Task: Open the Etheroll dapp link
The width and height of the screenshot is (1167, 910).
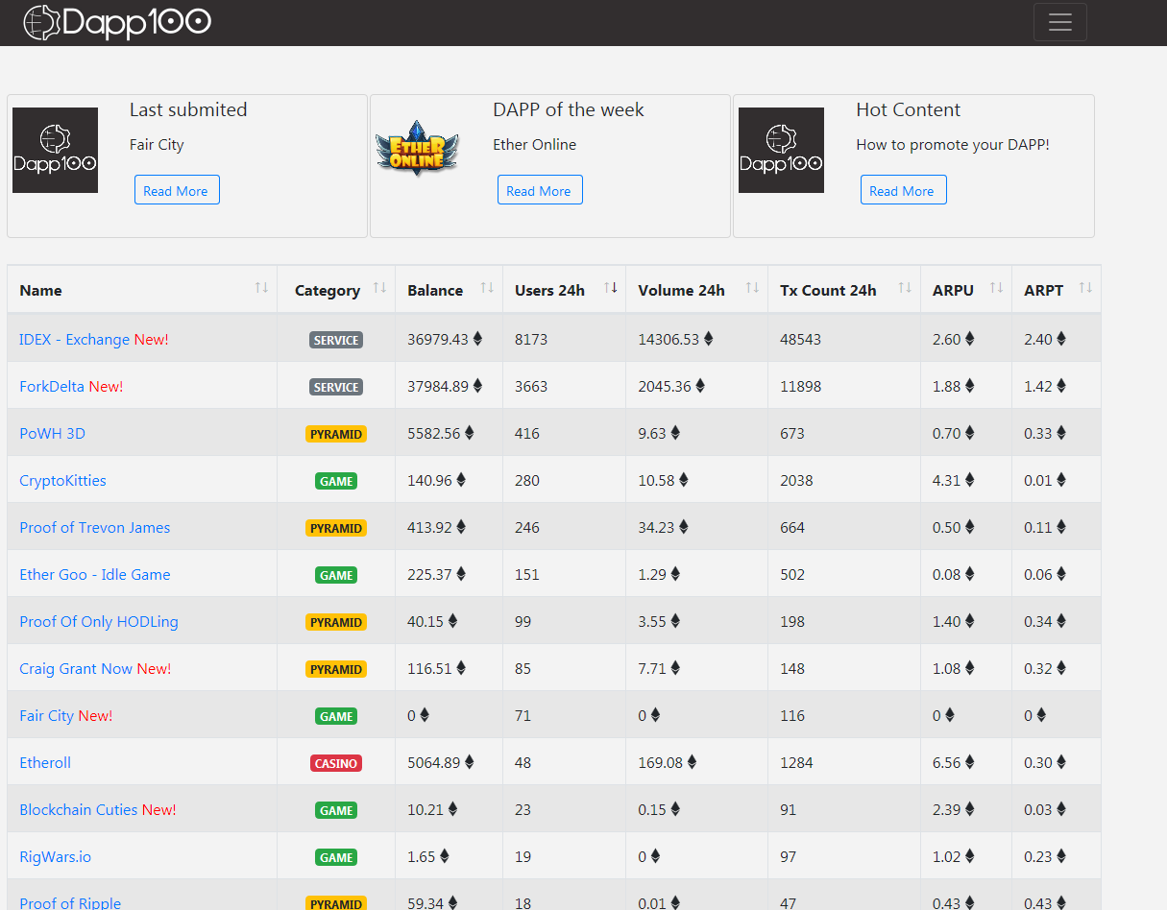Action: tap(45, 762)
